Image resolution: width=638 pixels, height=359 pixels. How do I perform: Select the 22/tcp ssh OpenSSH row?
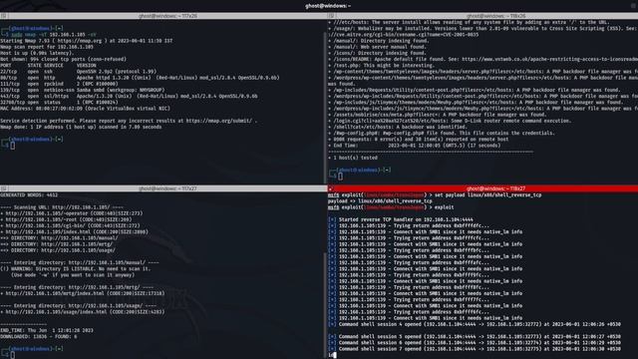coord(78,71)
